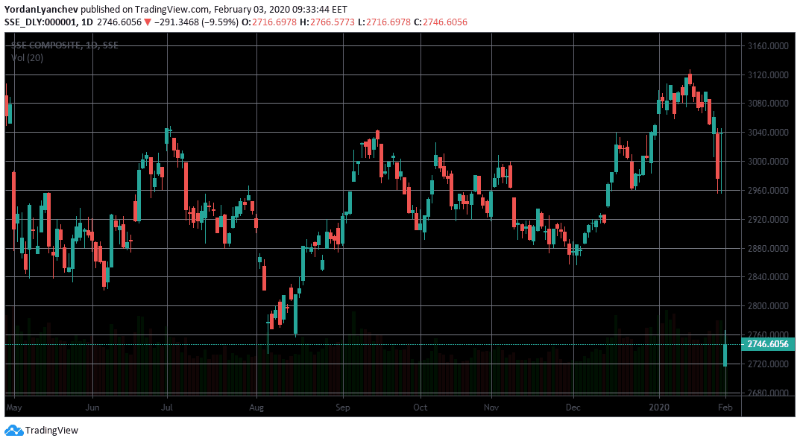Image resolution: width=800 pixels, height=444 pixels.
Task: Click the Jun label on time axis
Action: point(92,407)
